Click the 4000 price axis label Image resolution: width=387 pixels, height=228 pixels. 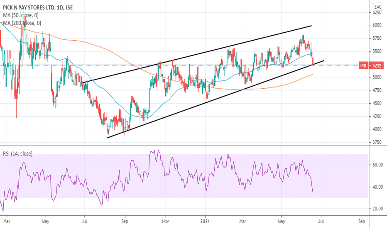377,129
